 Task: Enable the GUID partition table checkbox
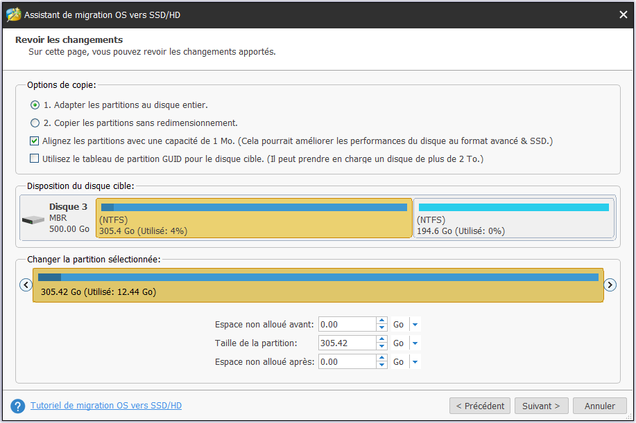coord(35,159)
